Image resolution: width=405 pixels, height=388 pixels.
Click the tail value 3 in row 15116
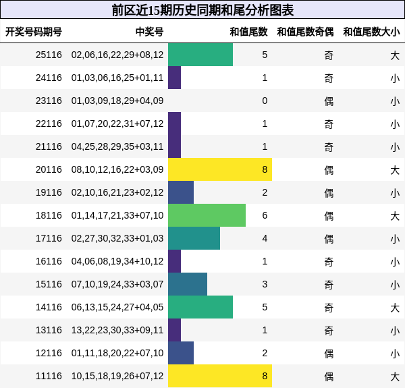tap(265, 284)
